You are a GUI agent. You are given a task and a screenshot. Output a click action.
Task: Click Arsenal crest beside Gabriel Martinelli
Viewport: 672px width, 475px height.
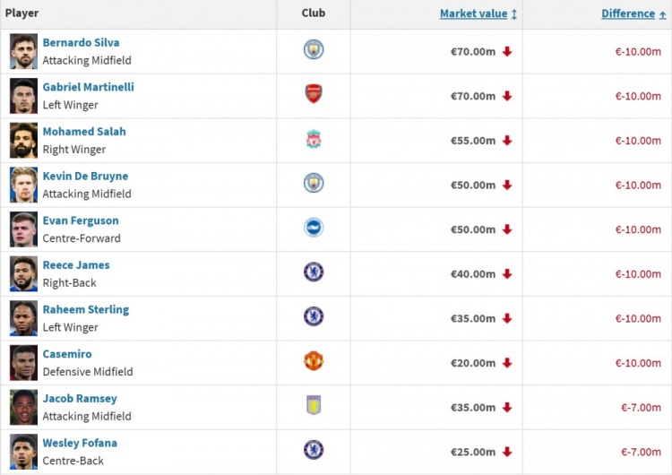tap(314, 94)
